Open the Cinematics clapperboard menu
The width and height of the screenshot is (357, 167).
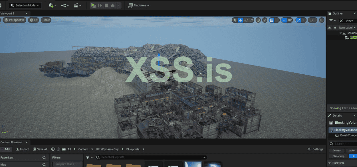(x=77, y=5)
